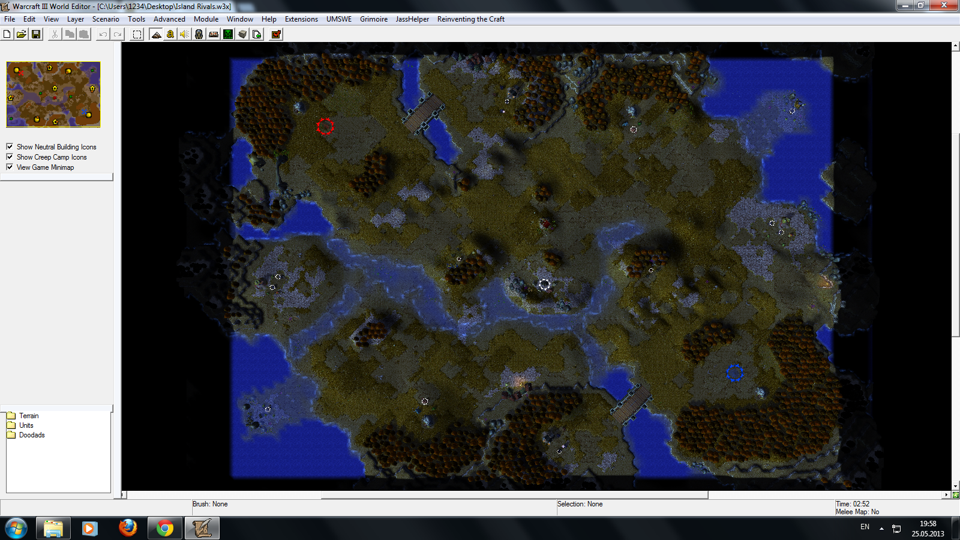
Task: Open the Edit menu
Action: (29, 19)
